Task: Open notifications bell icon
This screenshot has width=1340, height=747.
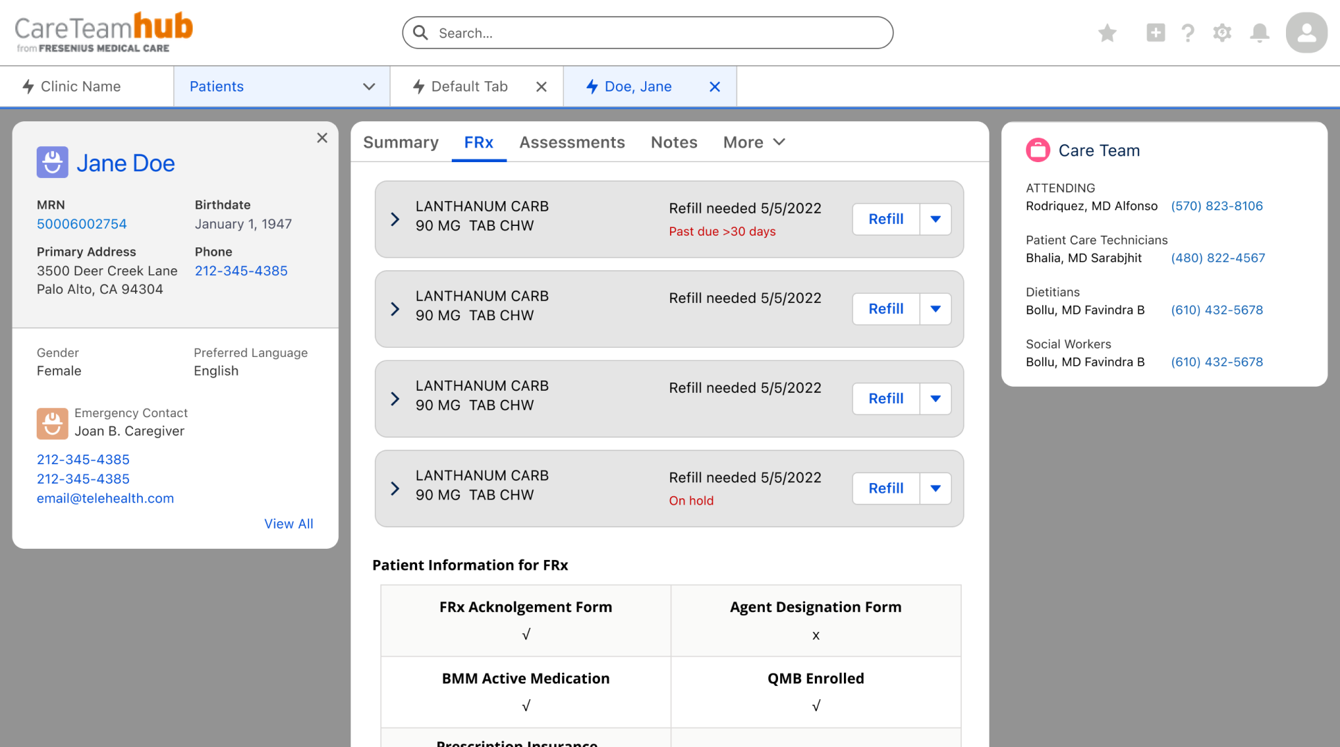Action: pyautogui.click(x=1259, y=33)
